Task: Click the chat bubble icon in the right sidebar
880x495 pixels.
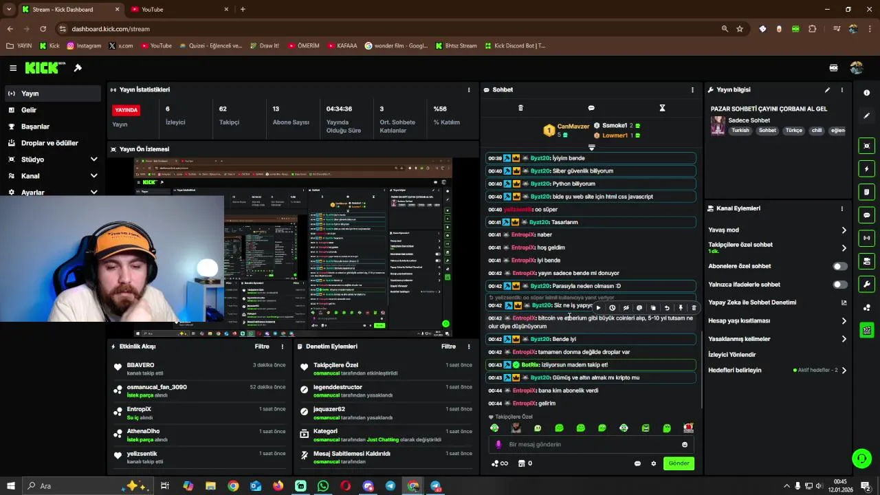Action: pos(866,215)
